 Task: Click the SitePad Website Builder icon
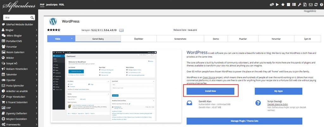click(3, 24)
